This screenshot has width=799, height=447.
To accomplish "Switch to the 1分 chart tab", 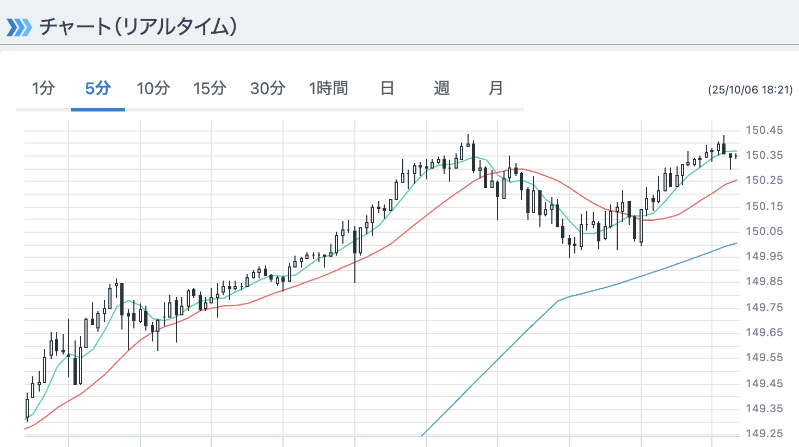I will 44,88.
